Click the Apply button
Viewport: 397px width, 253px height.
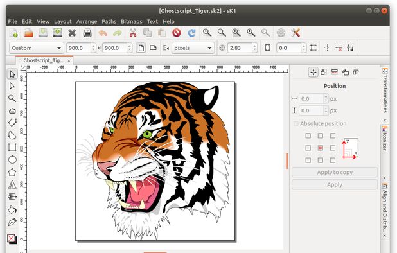pyautogui.click(x=335, y=185)
